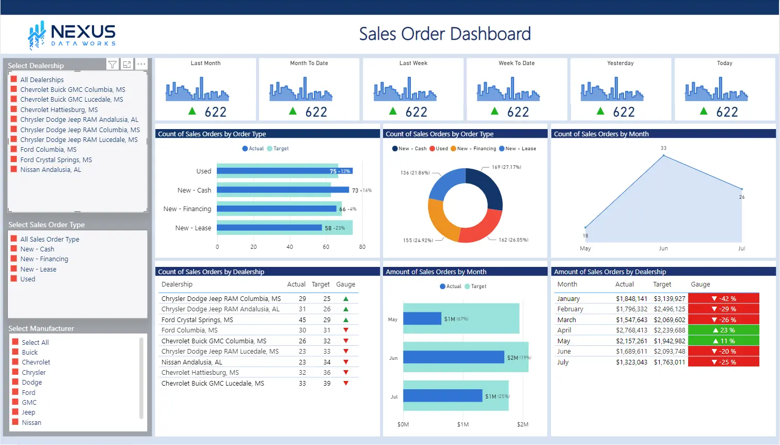Click the green up arrow in Last Month card
Screen dimensions: 780x445
tap(192, 111)
